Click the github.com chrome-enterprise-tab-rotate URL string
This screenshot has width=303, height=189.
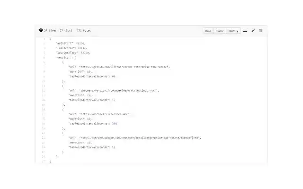click(124, 67)
